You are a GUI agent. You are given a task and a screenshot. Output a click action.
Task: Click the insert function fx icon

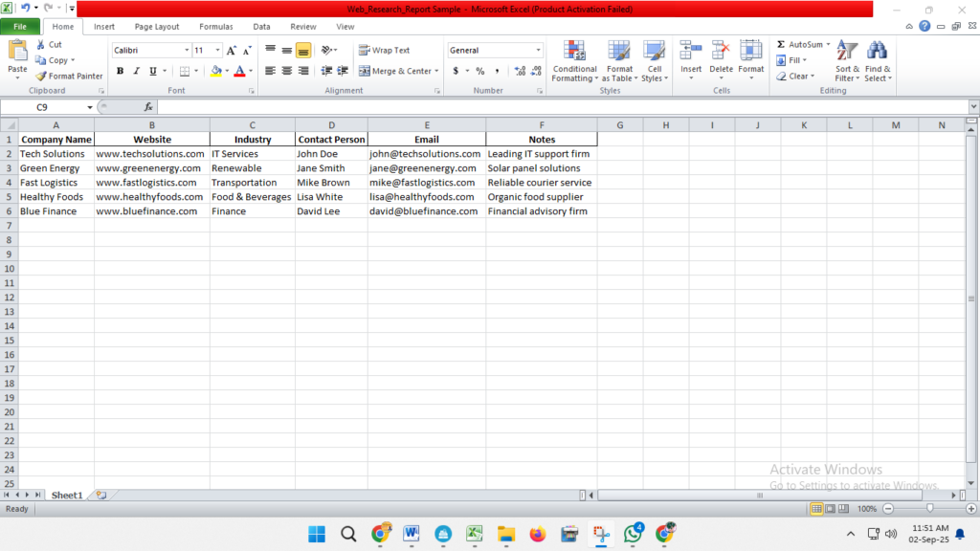pyautogui.click(x=148, y=107)
